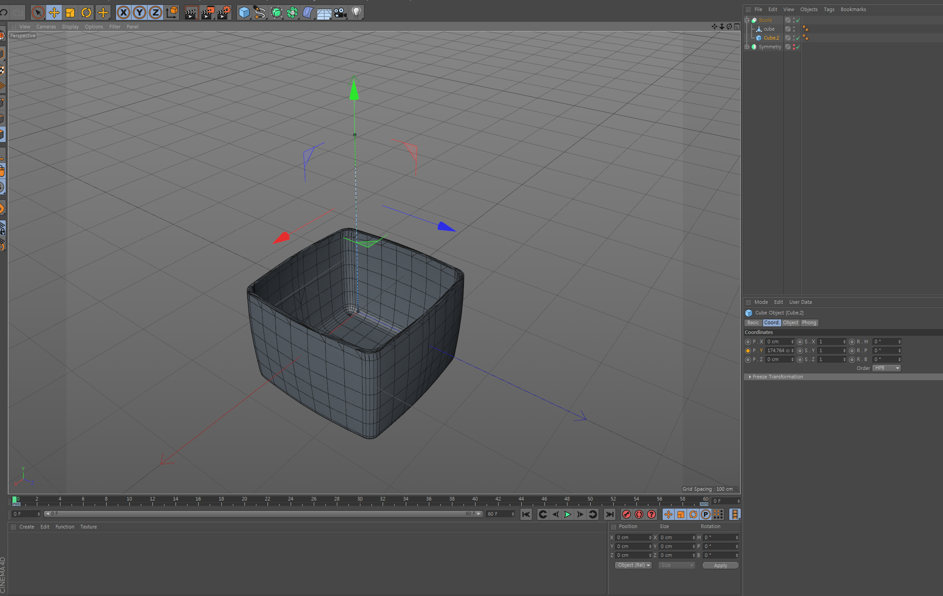Expand the Freeze Transformation section
The height and width of the screenshot is (596, 943).
coord(777,377)
